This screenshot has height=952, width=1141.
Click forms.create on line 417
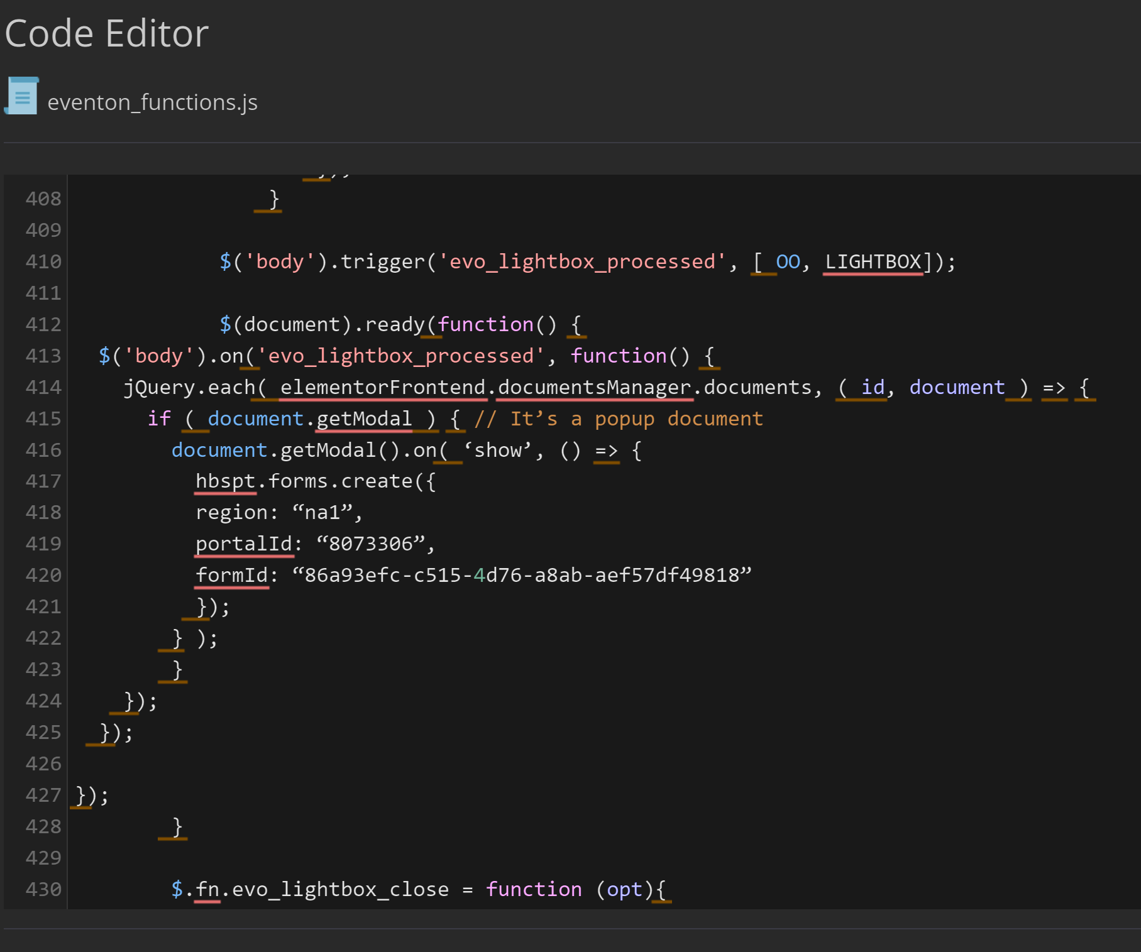click(340, 481)
